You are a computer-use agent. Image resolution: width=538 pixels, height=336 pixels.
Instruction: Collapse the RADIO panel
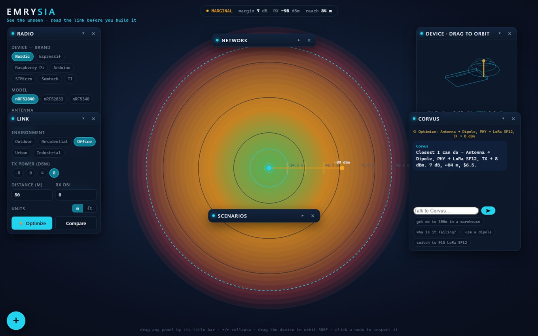click(x=83, y=34)
